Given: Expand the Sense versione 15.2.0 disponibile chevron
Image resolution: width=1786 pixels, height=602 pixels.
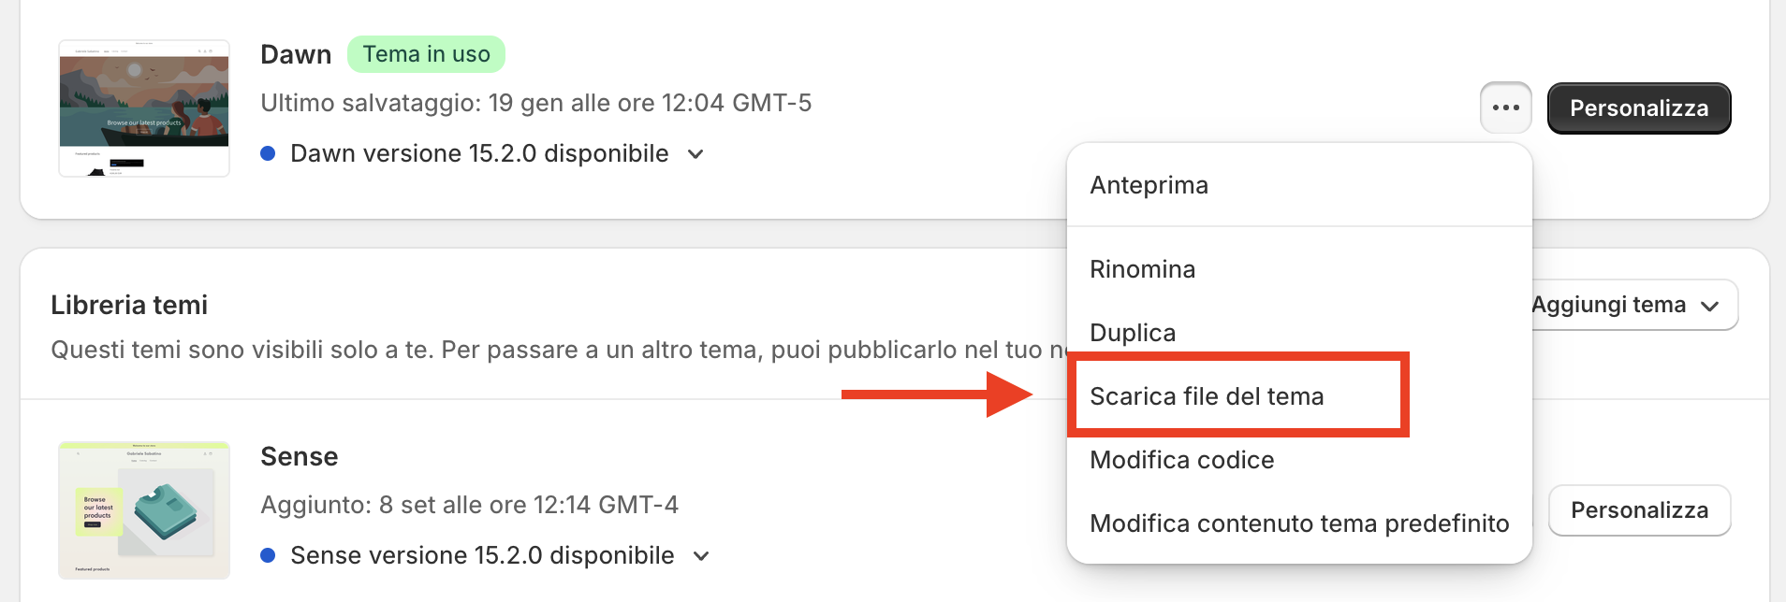Looking at the screenshot, I should pos(701,556).
